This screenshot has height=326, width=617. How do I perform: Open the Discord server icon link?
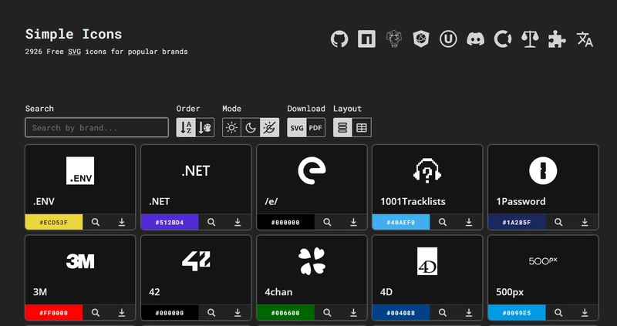[x=475, y=39]
